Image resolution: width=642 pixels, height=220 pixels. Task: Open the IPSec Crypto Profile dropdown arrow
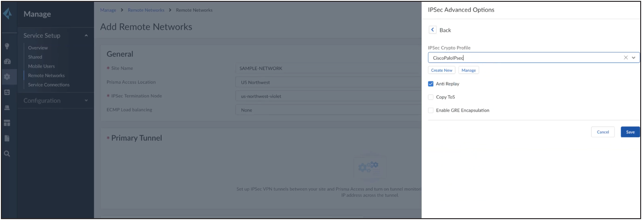coord(633,58)
